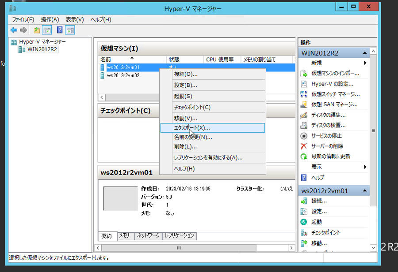
Task: Click the サービスの停止 stop icon
Action: (304, 136)
